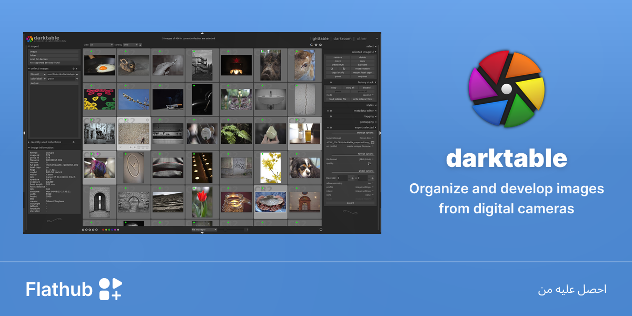Click the large darktable aperture logo on the banner
Image resolution: width=632 pixels, height=316 pixels.
point(508,88)
